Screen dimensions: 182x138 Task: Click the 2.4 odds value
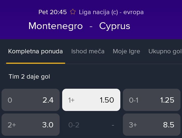tap(48, 100)
